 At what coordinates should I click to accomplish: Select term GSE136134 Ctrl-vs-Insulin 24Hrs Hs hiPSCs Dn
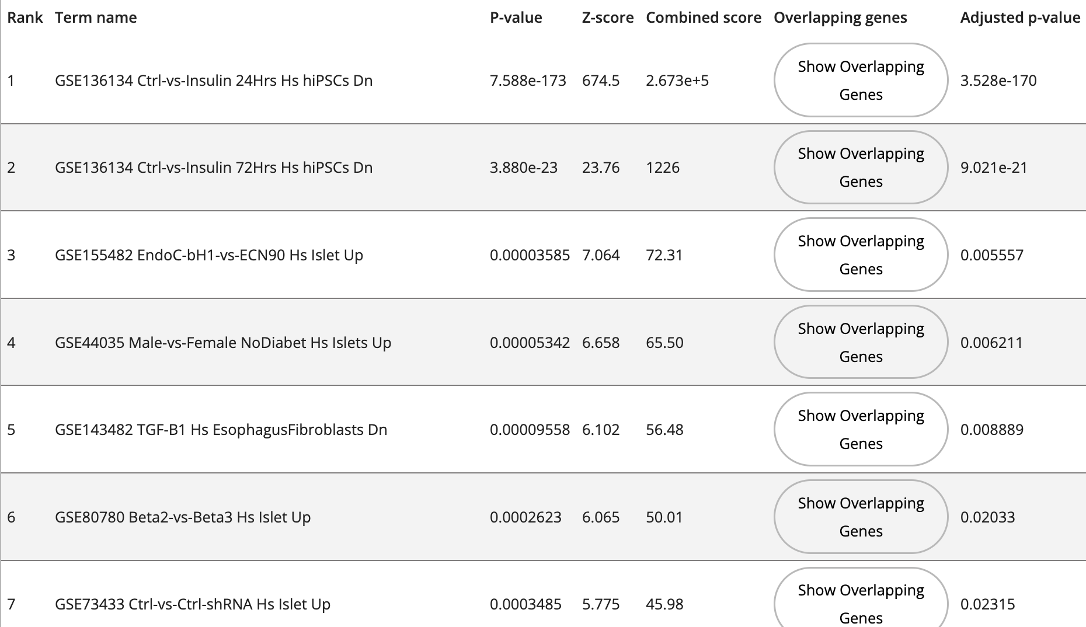(x=214, y=81)
